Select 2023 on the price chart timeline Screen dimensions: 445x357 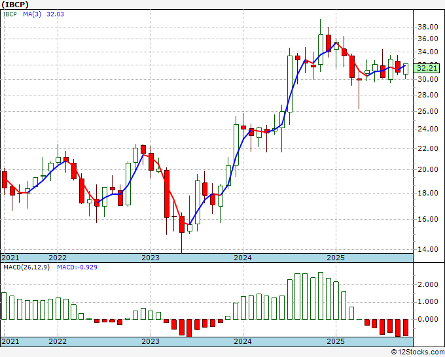[151, 258]
